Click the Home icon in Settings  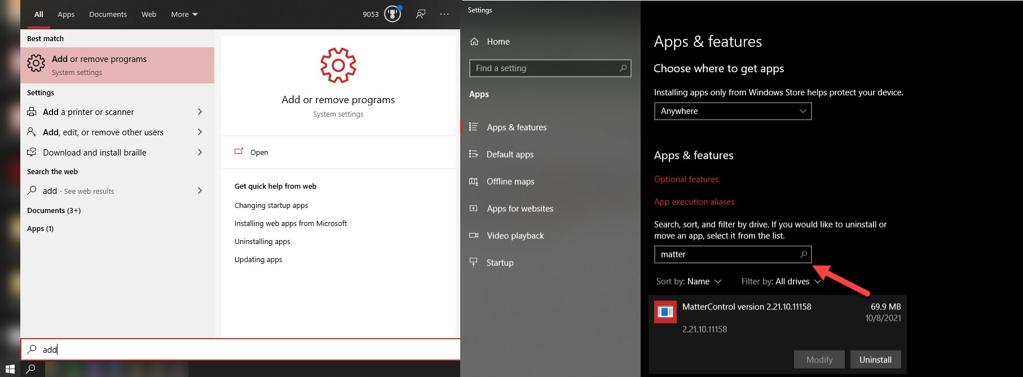click(474, 42)
